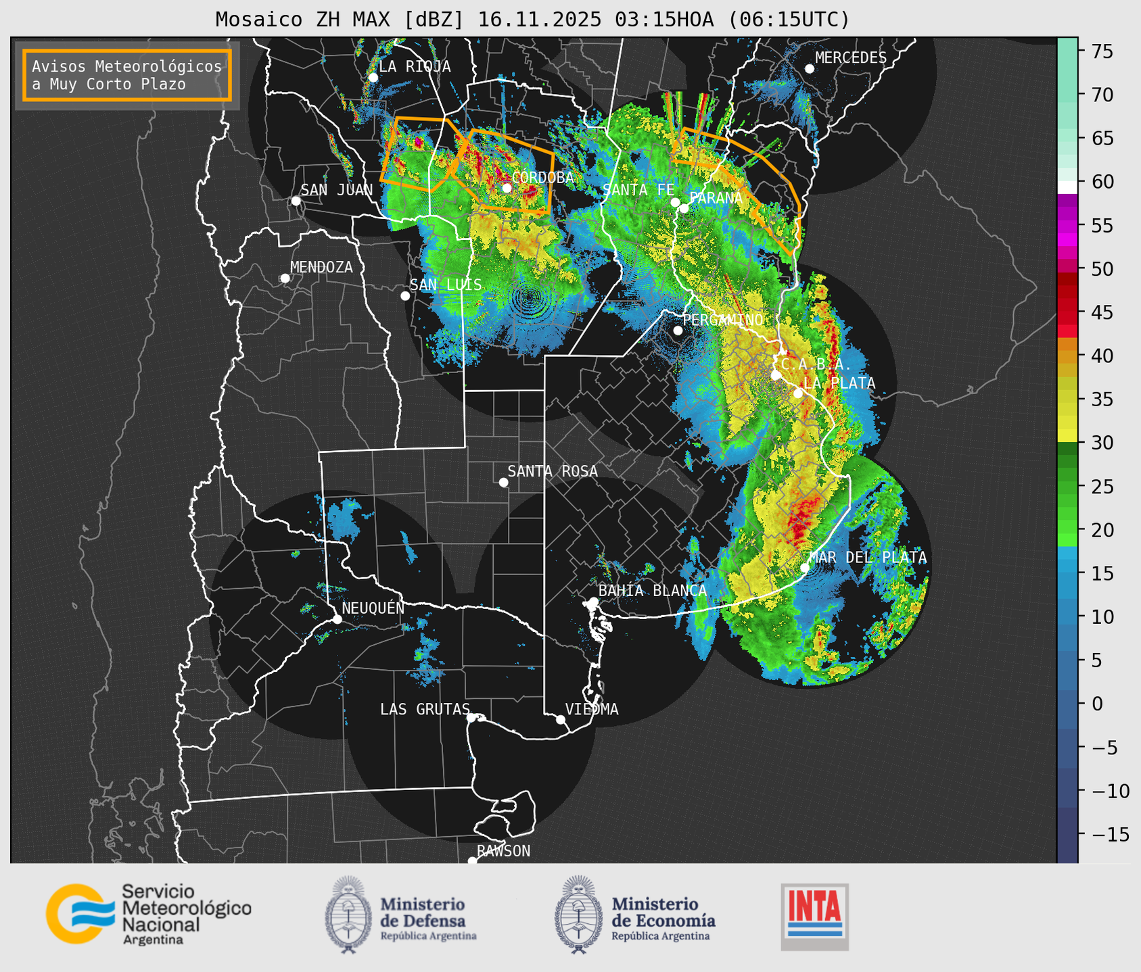Click the BAHÍA BLANCA label text
Image resolution: width=1141 pixels, height=972 pixels.
[653, 591]
